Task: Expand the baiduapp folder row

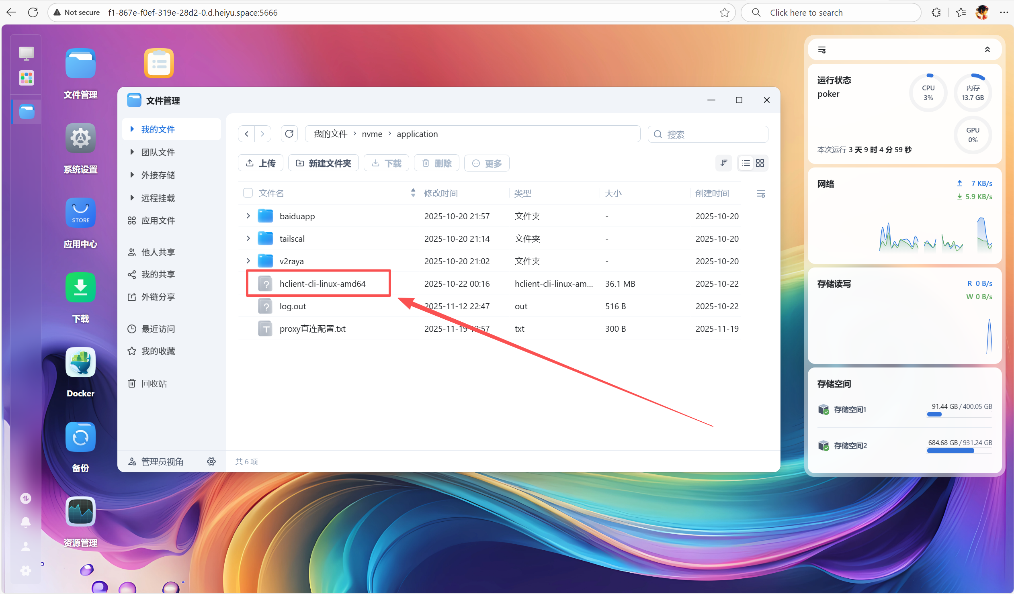Action: [x=248, y=216]
